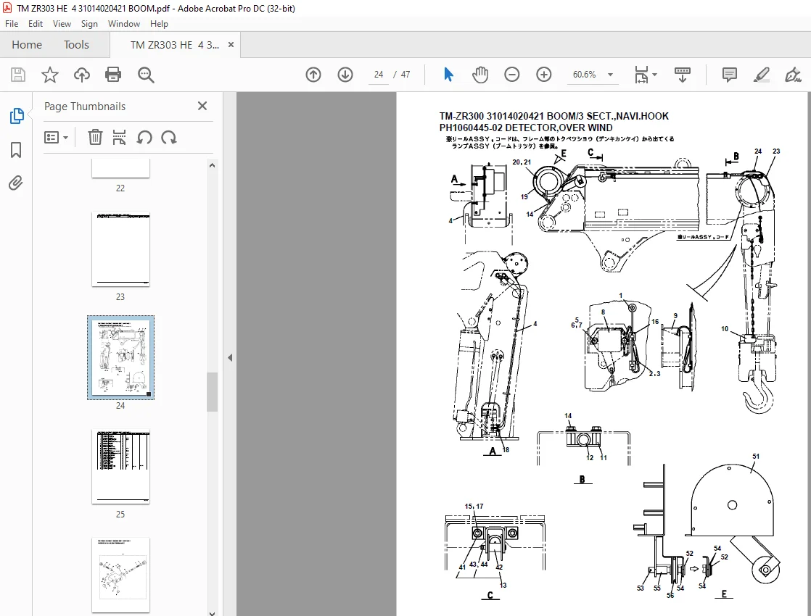Open the Window menu
811x616 pixels.
pos(123,24)
